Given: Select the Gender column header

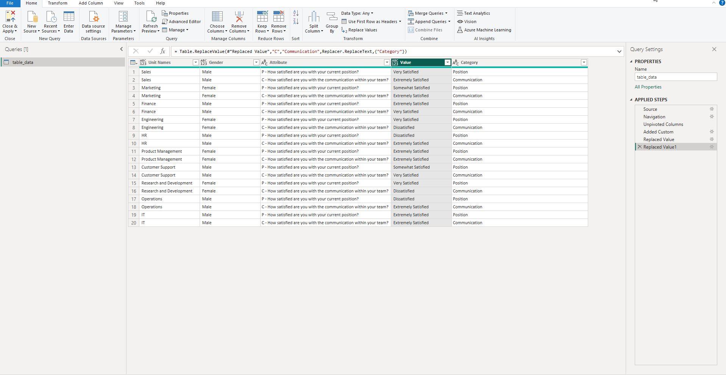Looking at the screenshot, I should click(230, 62).
